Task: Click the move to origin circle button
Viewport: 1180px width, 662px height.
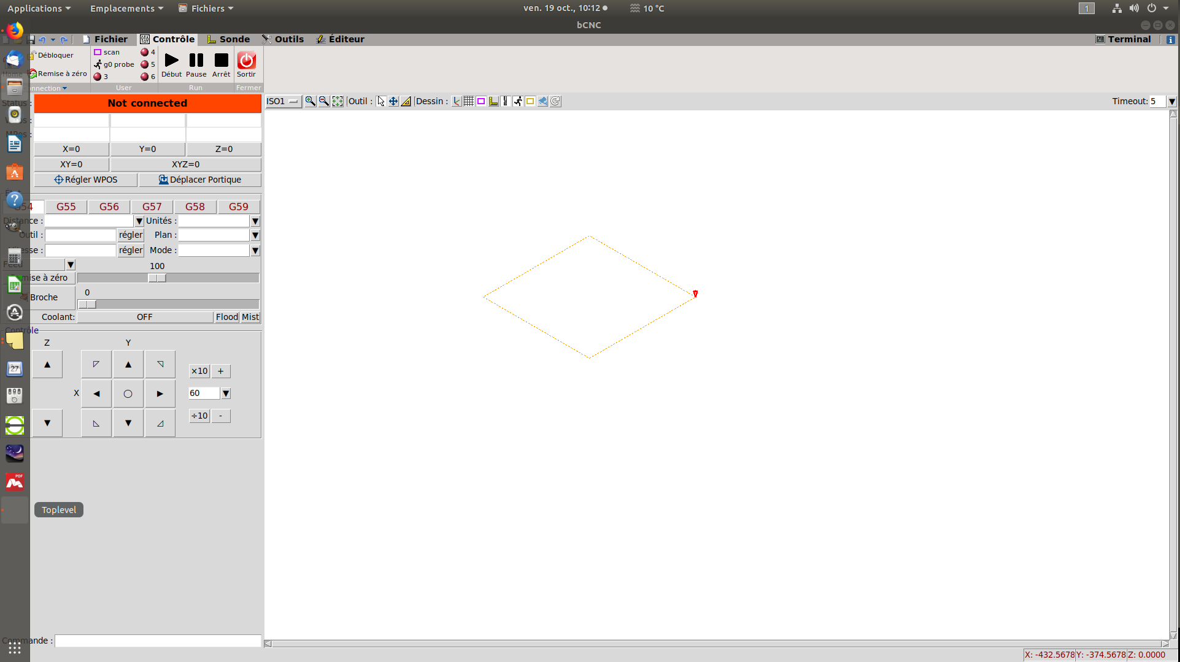Action: [x=128, y=394]
